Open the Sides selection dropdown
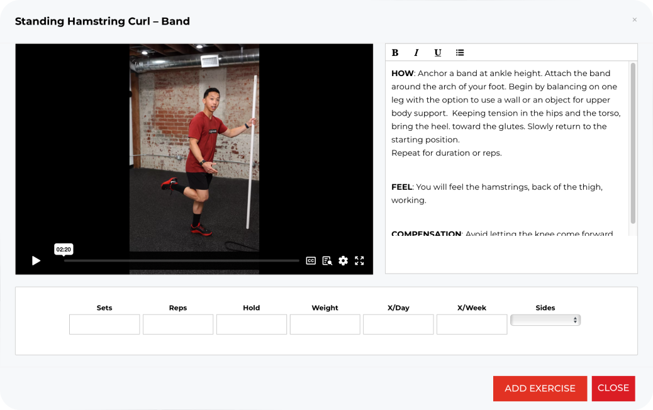 tap(545, 320)
